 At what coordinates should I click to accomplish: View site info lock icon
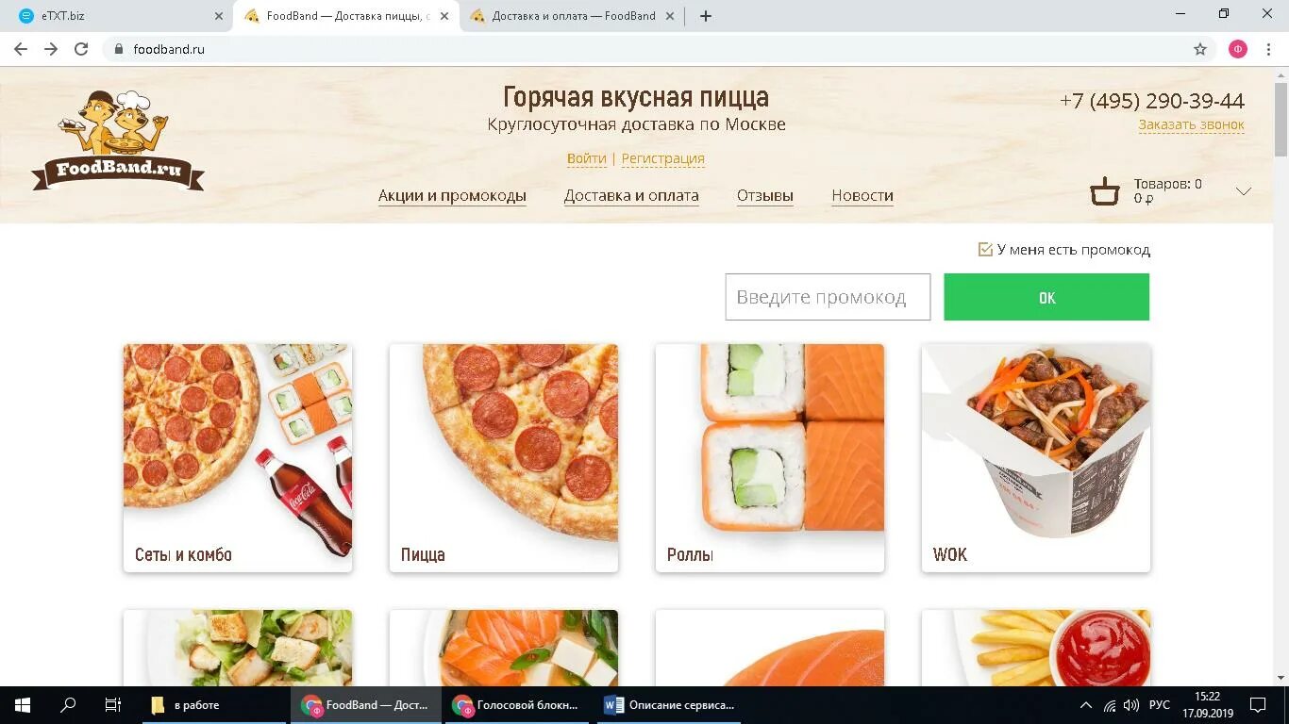pos(118,49)
